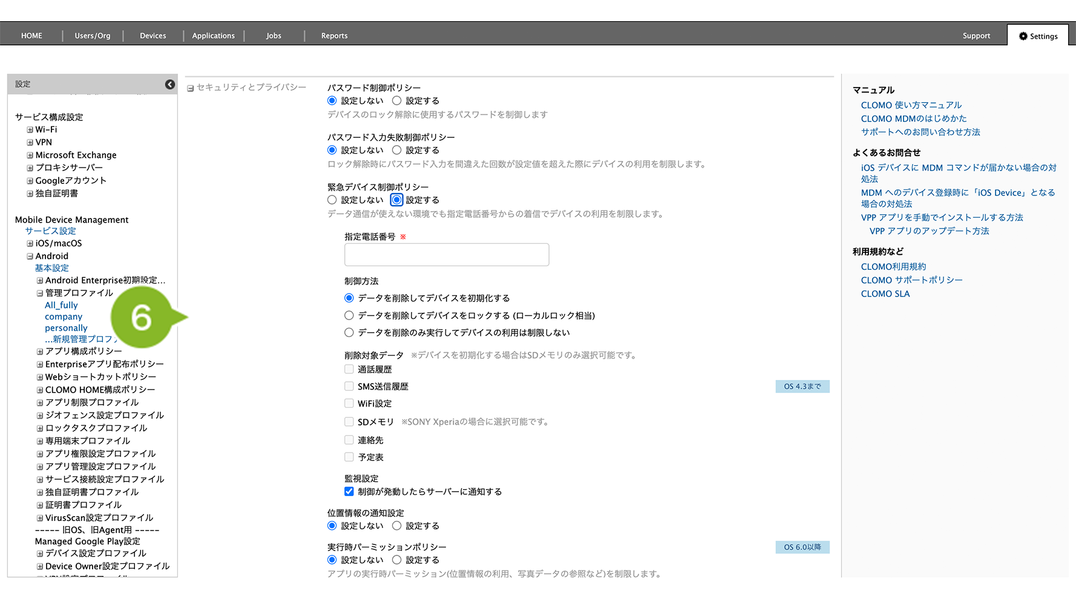Collapse the 管理プロファイル tree node
The image size is (1076, 605).
[40, 293]
